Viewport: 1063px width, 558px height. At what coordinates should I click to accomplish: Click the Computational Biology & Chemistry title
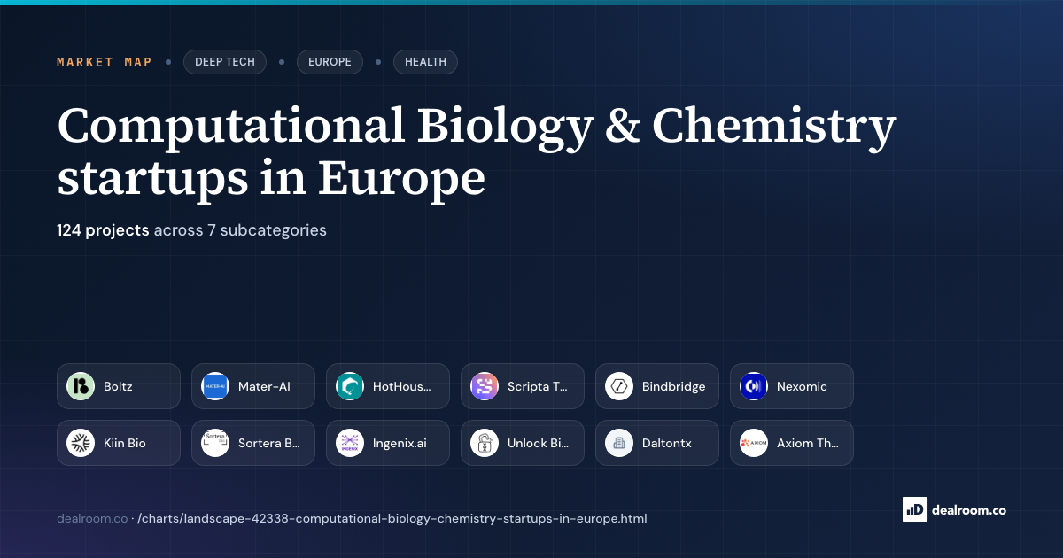tap(477, 151)
